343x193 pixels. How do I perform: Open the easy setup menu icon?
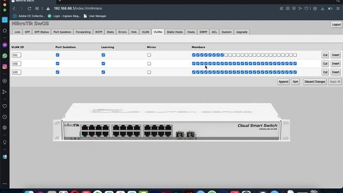point(338,9)
